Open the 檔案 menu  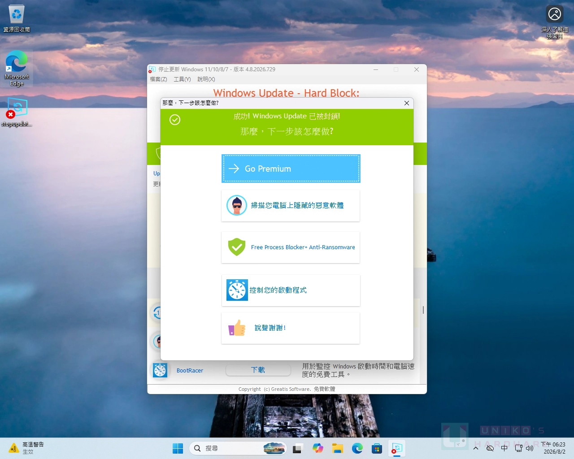pyautogui.click(x=158, y=79)
